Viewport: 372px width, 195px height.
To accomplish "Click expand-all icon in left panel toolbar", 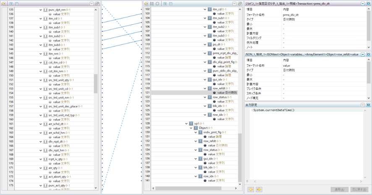I will 11,3.
